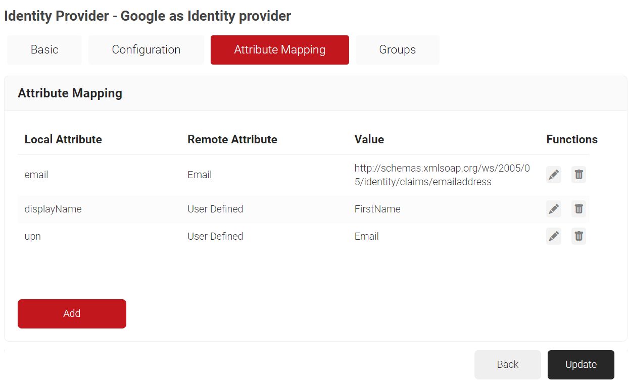Select the Attribute Mapping tab
This screenshot has width=629, height=385.
point(279,50)
